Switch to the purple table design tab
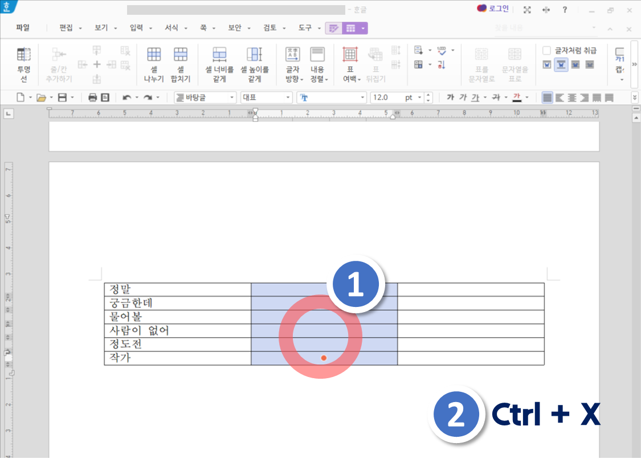The height and width of the screenshot is (467, 641). (x=333, y=28)
